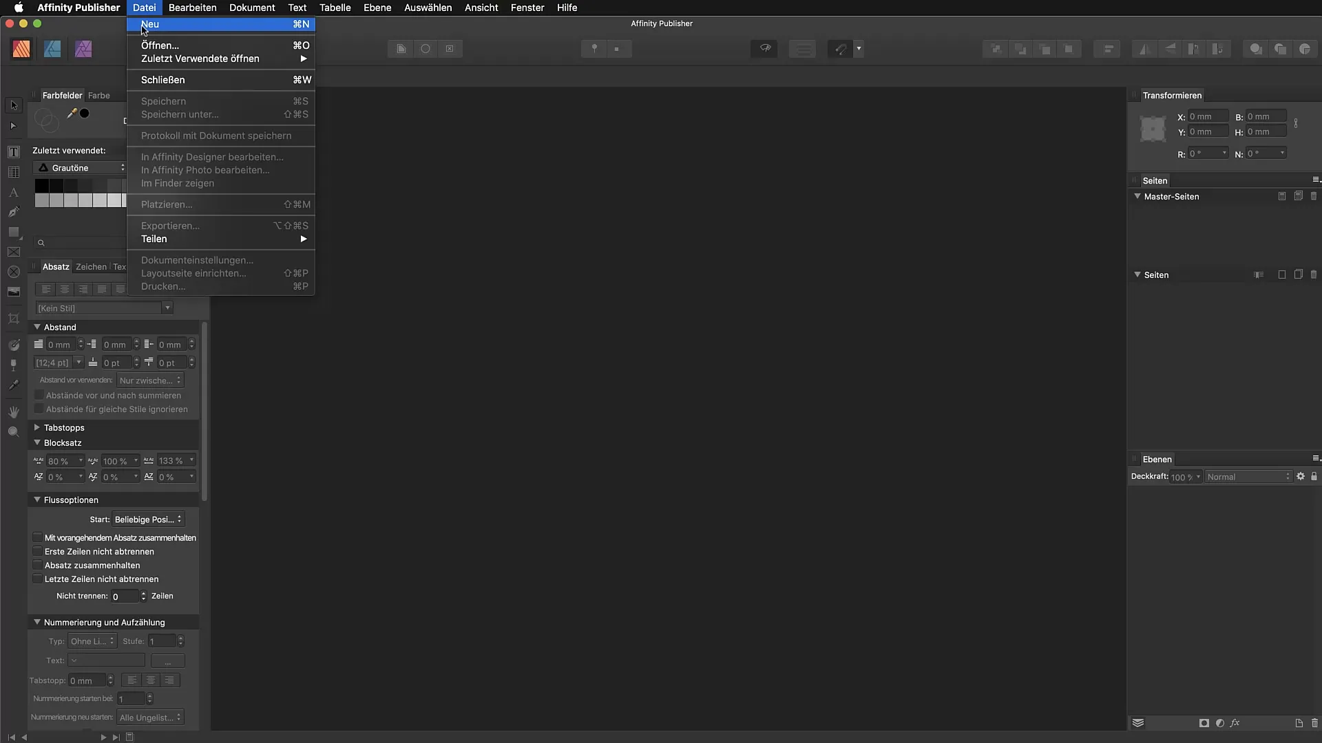The image size is (1322, 743).
Task: Open the Grautöne palette dropdown
Action: click(81, 168)
